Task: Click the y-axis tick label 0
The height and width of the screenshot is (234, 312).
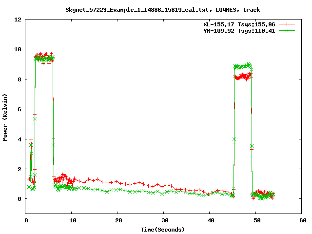Action: pos(19,199)
